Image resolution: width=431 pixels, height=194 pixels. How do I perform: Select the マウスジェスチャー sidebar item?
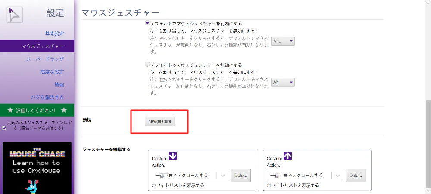pyautogui.click(x=37, y=46)
